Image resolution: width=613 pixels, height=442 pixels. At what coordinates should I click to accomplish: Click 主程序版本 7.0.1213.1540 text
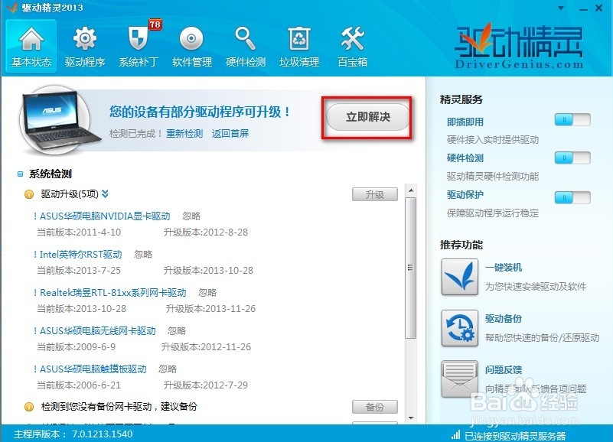(73, 434)
